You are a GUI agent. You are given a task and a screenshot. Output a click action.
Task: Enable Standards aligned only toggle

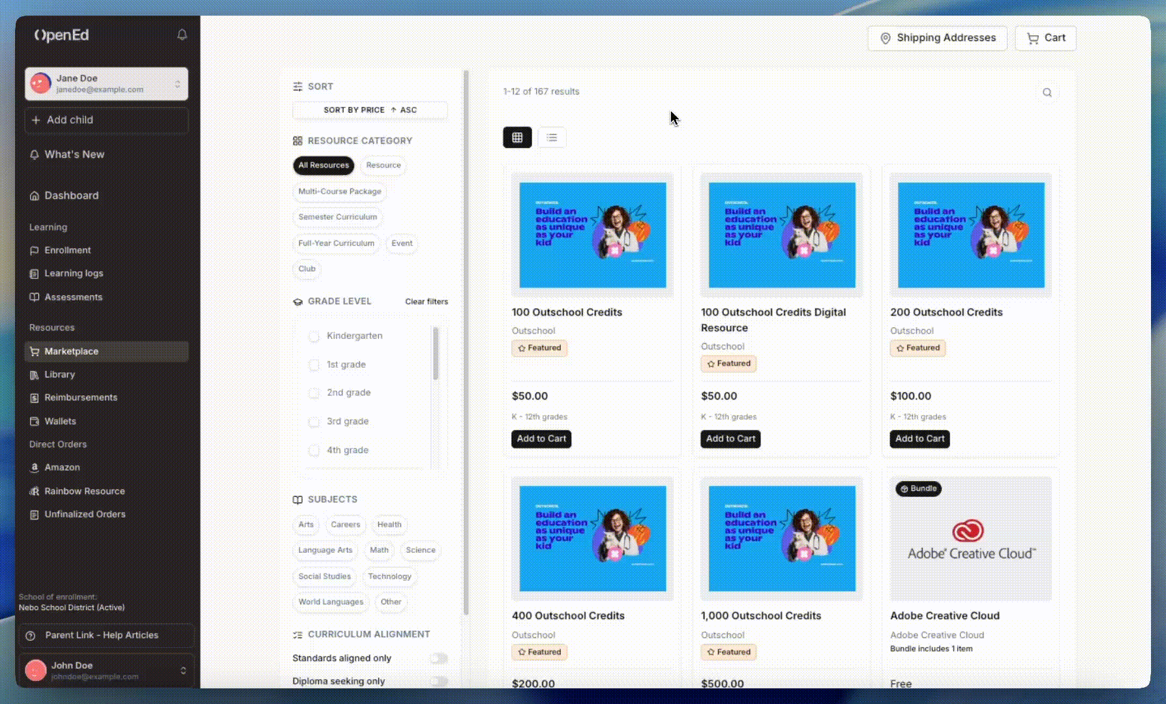[439, 658]
